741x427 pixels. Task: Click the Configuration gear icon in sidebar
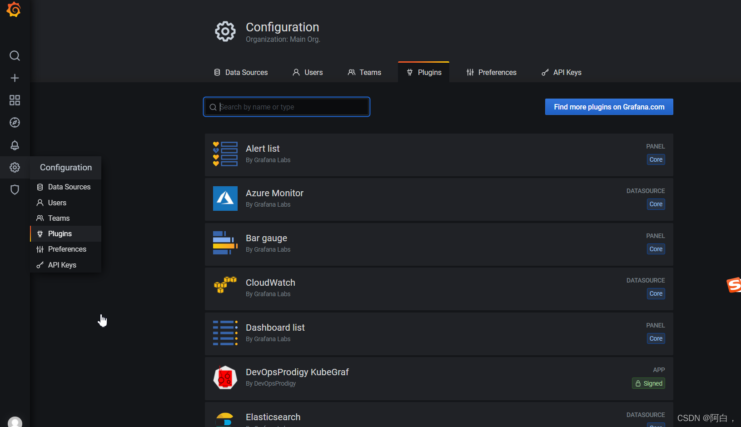pos(15,168)
